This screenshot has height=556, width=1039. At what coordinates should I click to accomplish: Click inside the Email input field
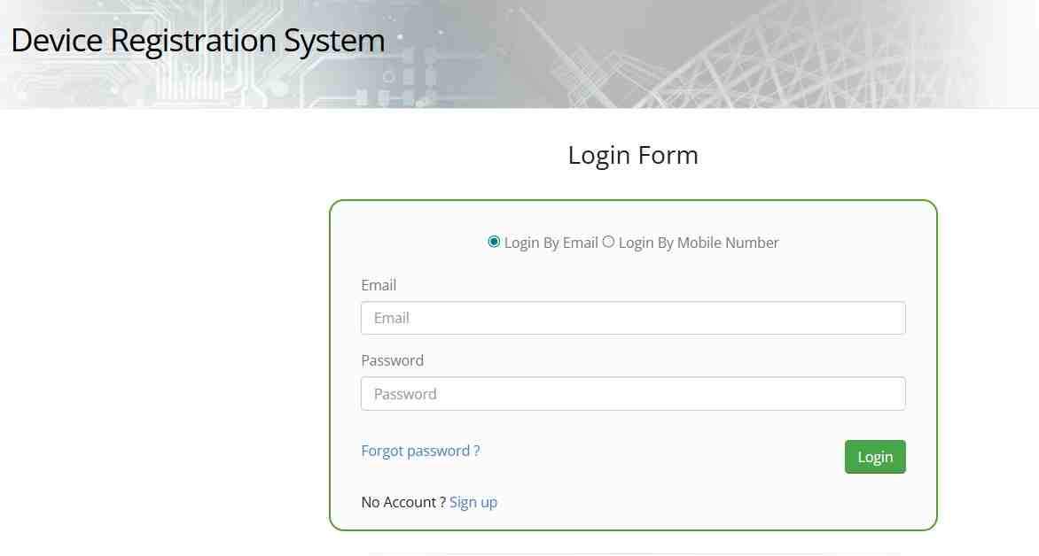632,317
